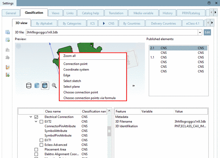Viewport: 220px width, 158px height.
Task: Select the eClass 4.1 sub-tab
Action: (193, 23)
